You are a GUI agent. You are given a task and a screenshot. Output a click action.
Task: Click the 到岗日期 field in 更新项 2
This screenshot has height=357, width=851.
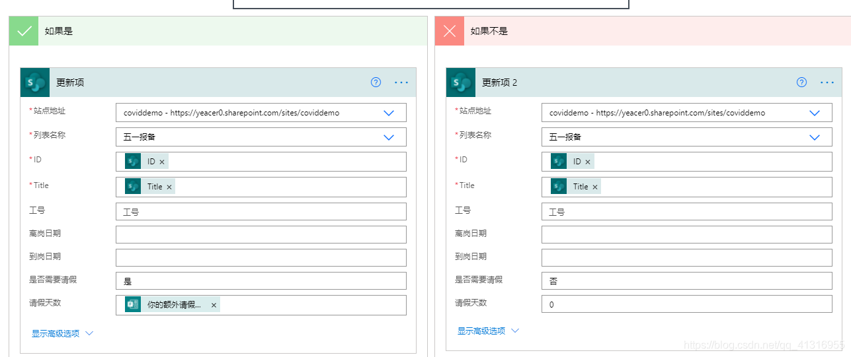pyautogui.click(x=687, y=257)
